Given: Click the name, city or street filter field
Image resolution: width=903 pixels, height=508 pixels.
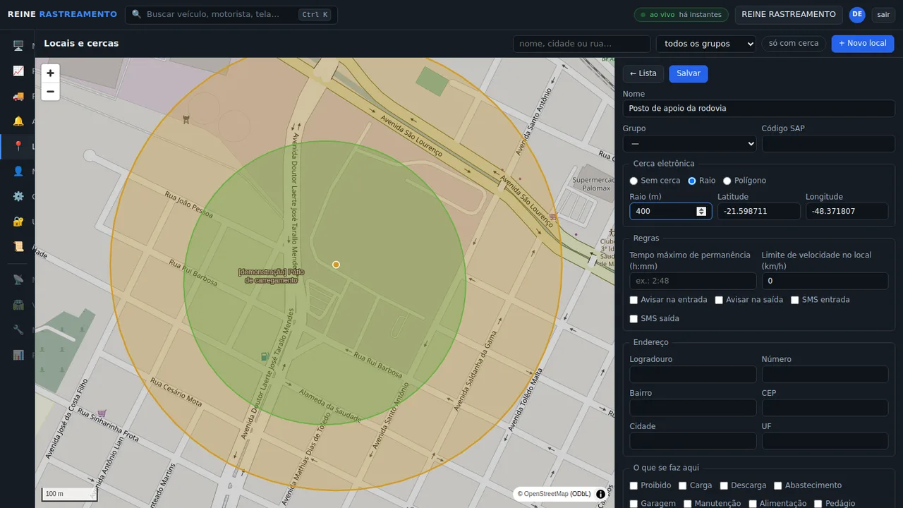Looking at the screenshot, I should click(582, 44).
